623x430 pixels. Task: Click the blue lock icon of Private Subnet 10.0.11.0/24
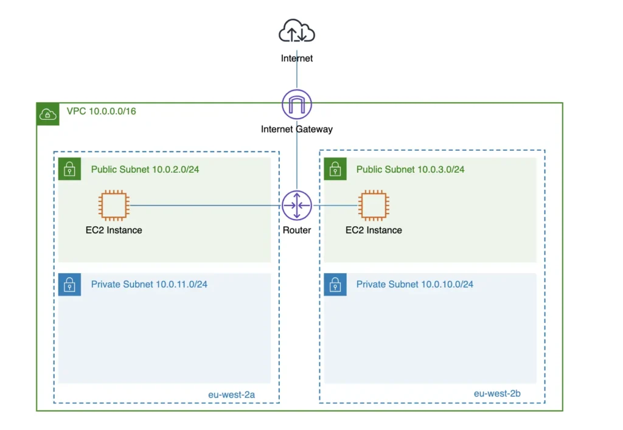click(70, 285)
